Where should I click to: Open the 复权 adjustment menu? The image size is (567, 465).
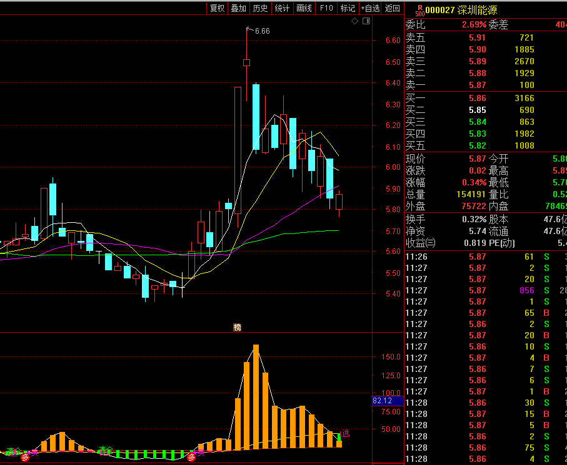[x=217, y=8]
